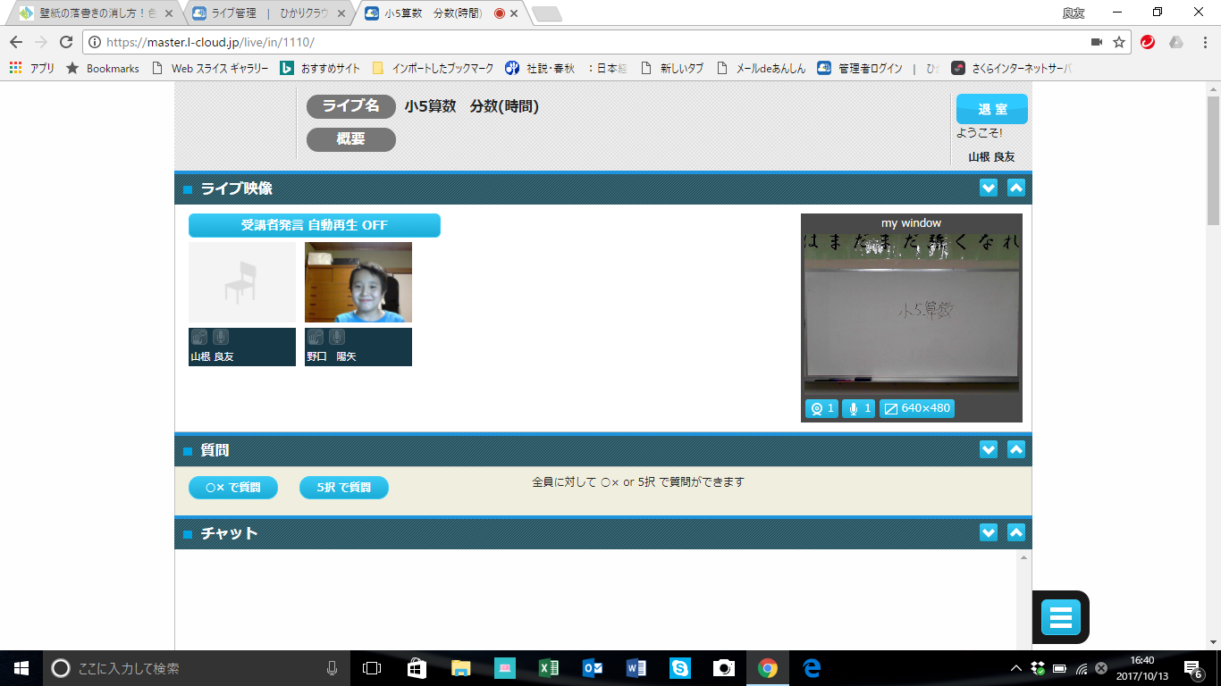Open the 640×480 resolution selector
This screenshot has height=686, width=1221.
pyautogui.click(x=917, y=409)
